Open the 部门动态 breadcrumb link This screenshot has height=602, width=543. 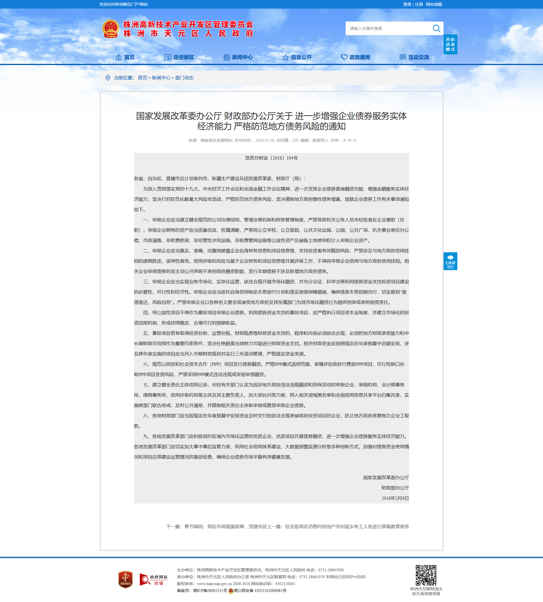click(184, 78)
